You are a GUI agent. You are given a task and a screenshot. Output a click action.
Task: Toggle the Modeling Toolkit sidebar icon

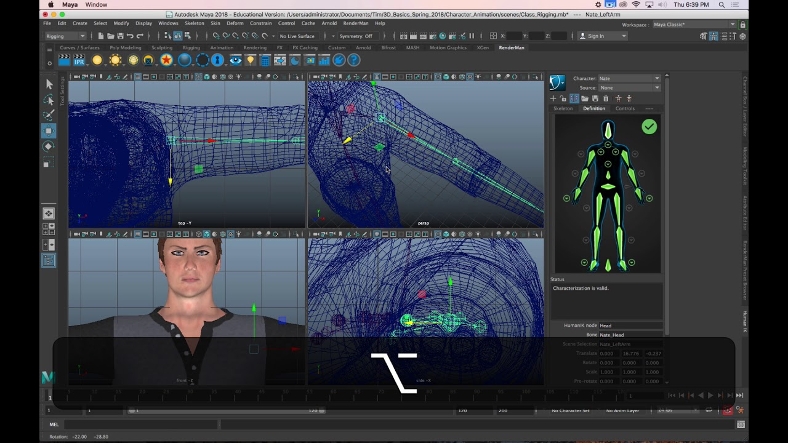(703, 36)
